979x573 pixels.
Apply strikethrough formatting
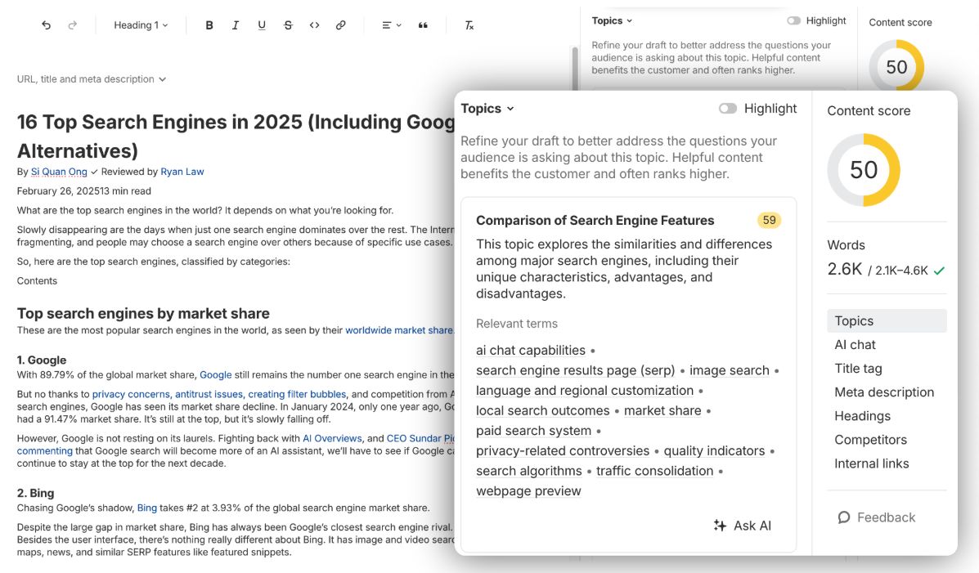pos(287,25)
